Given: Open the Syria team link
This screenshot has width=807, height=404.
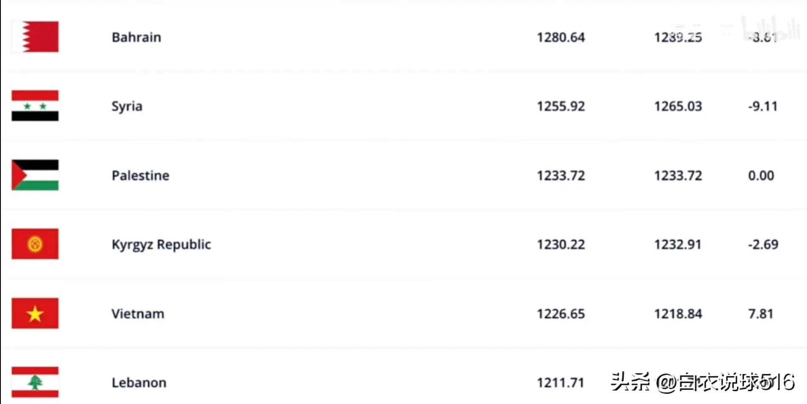Looking at the screenshot, I should (127, 106).
